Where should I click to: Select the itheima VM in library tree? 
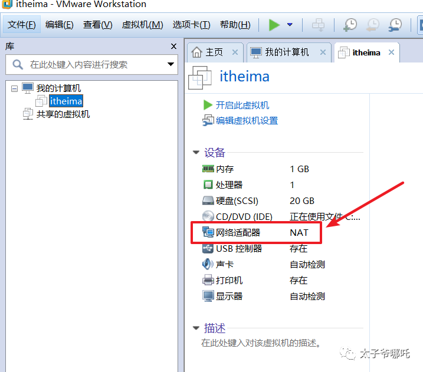pyautogui.click(x=66, y=101)
